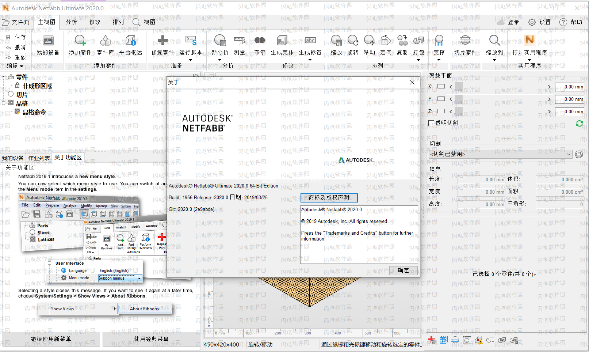Open the dropdown arrow under 缩放到
This screenshot has height=352, width=589.
[x=494, y=60]
